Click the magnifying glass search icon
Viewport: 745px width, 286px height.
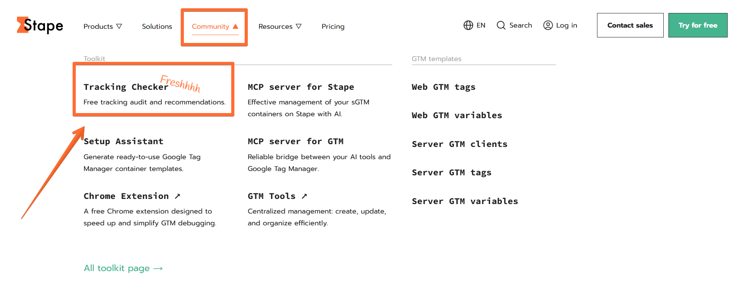tap(501, 25)
